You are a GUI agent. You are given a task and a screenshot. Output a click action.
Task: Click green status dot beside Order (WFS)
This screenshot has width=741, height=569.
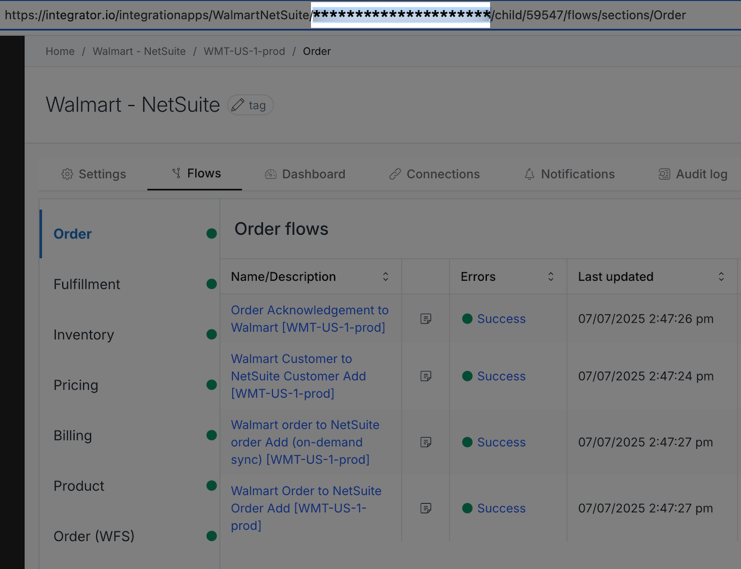click(x=212, y=536)
